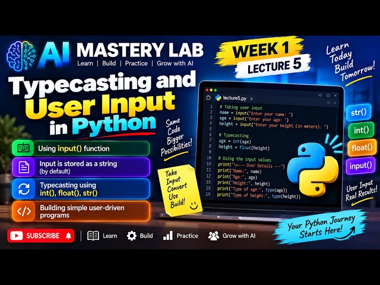Click the home icon in editor tab bar
This screenshot has height=285, width=380.
click(208, 97)
